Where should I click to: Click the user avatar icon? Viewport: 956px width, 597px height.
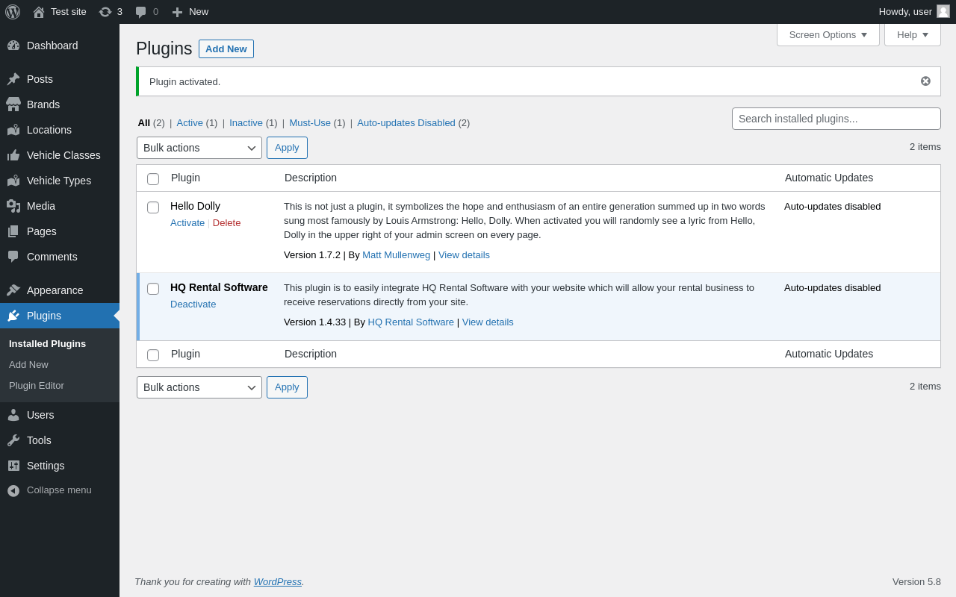943,11
